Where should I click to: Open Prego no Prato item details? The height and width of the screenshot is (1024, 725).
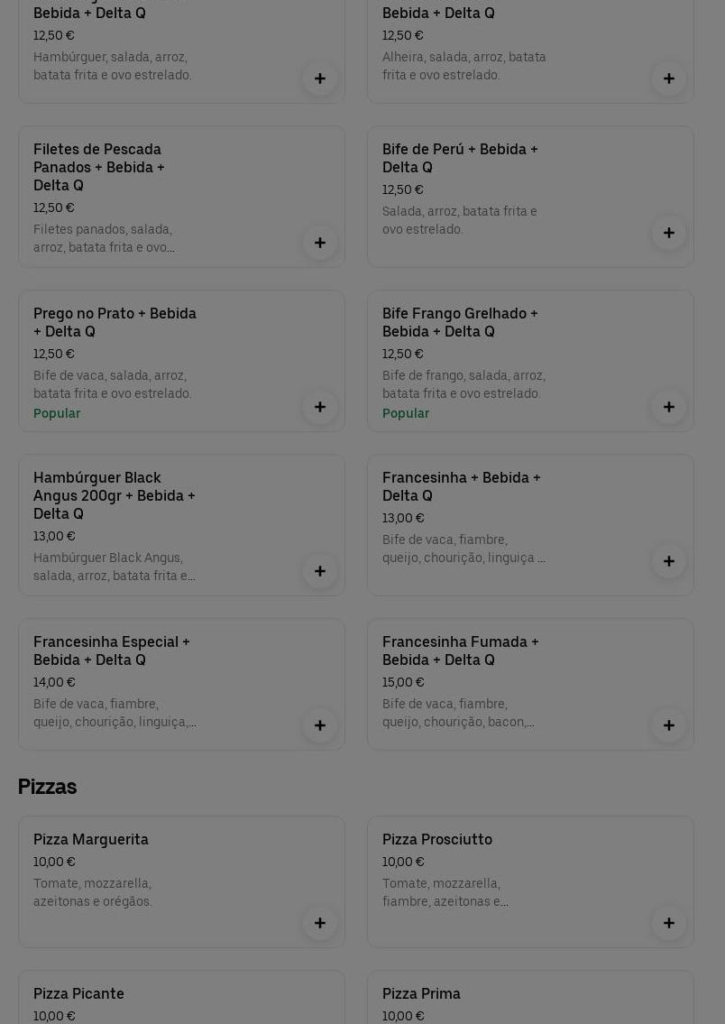[115, 322]
